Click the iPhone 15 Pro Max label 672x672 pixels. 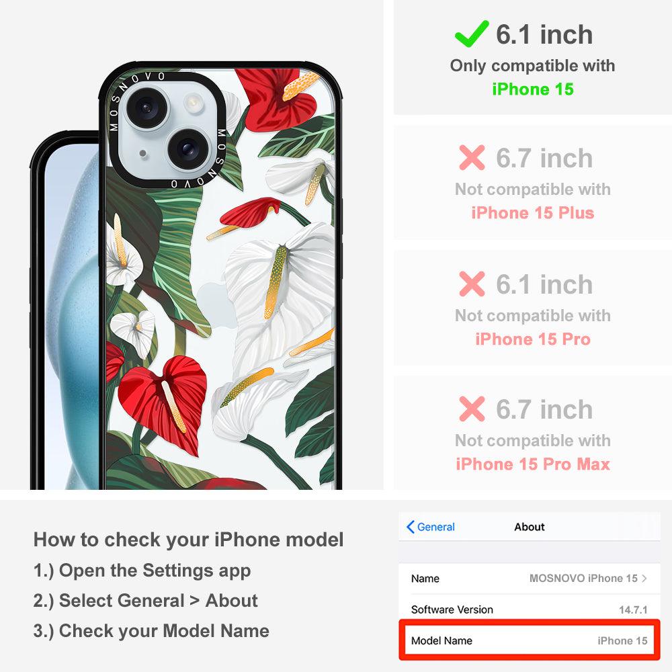[x=533, y=464]
